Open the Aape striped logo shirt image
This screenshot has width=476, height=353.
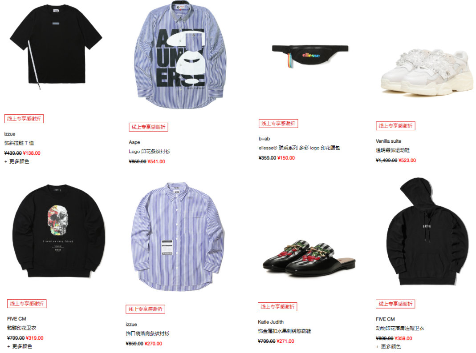tap(180, 55)
